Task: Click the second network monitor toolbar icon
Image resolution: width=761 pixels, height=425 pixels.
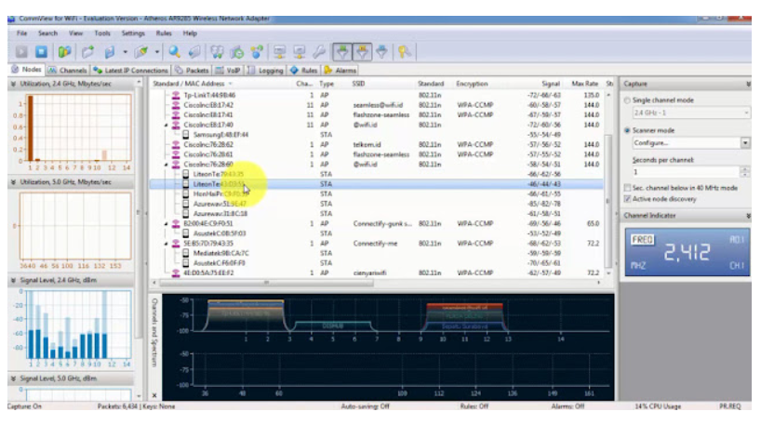Action: pyautogui.click(x=300, y=51)
